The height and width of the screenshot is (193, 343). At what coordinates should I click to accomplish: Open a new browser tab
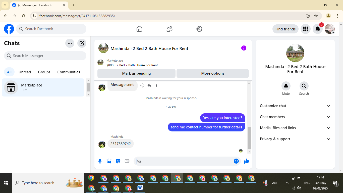73,5
